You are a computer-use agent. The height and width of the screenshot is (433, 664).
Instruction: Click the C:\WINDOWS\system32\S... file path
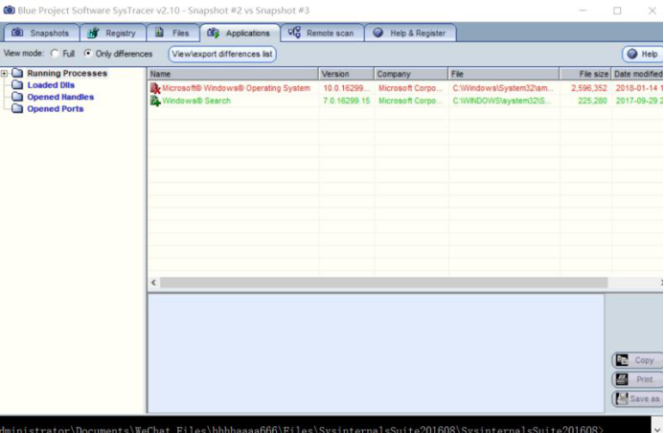click(x=502, y=101)
